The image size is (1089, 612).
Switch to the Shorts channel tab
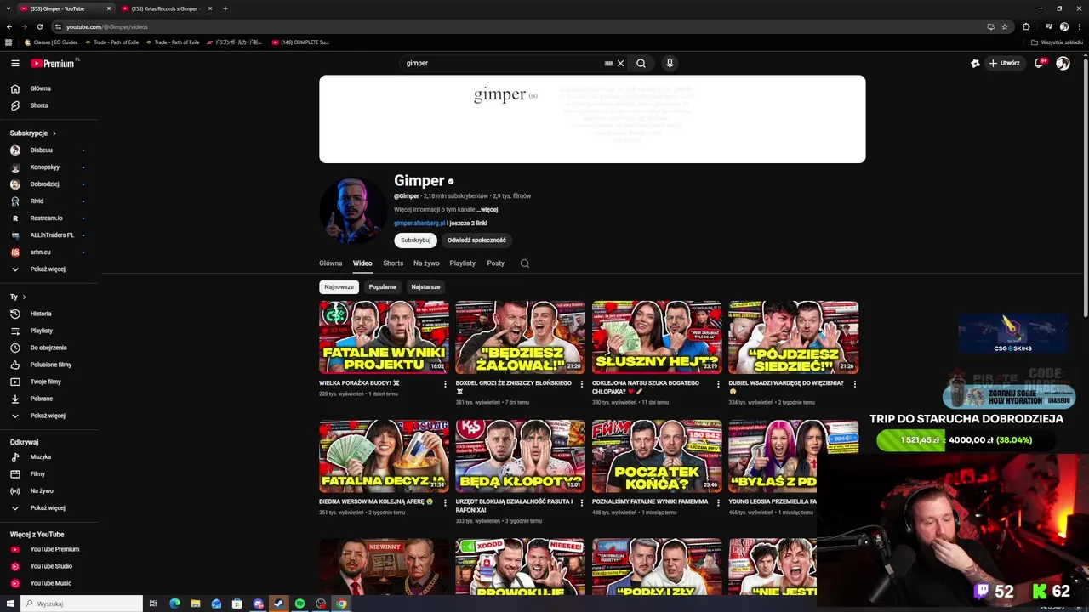[x=393, y=263]
